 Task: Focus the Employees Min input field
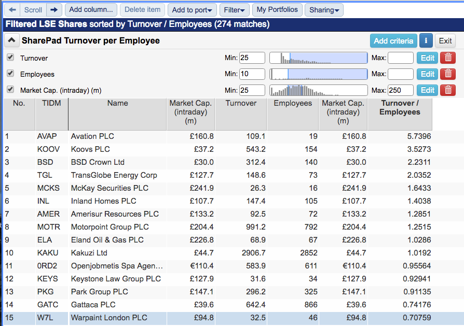(252, 74)
